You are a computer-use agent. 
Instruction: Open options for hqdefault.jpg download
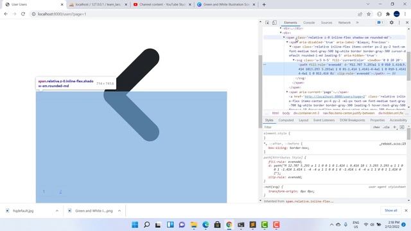57,211
